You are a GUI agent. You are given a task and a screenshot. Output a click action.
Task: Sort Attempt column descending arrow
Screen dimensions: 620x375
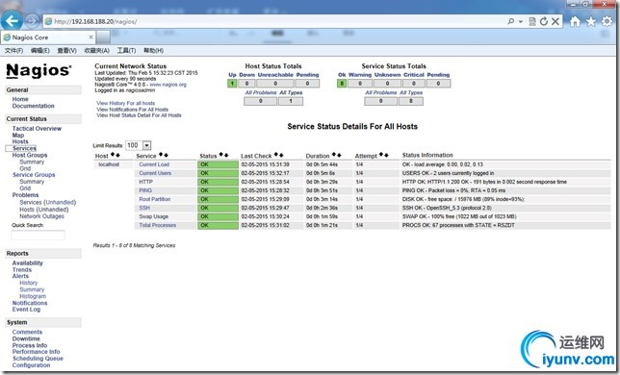pyautogui.click(x=386, y=155)
